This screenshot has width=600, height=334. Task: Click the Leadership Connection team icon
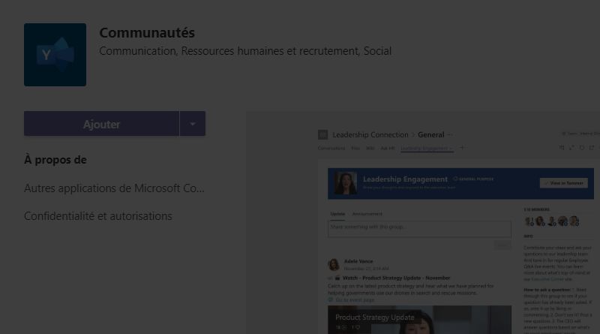[x=323, y=134]
